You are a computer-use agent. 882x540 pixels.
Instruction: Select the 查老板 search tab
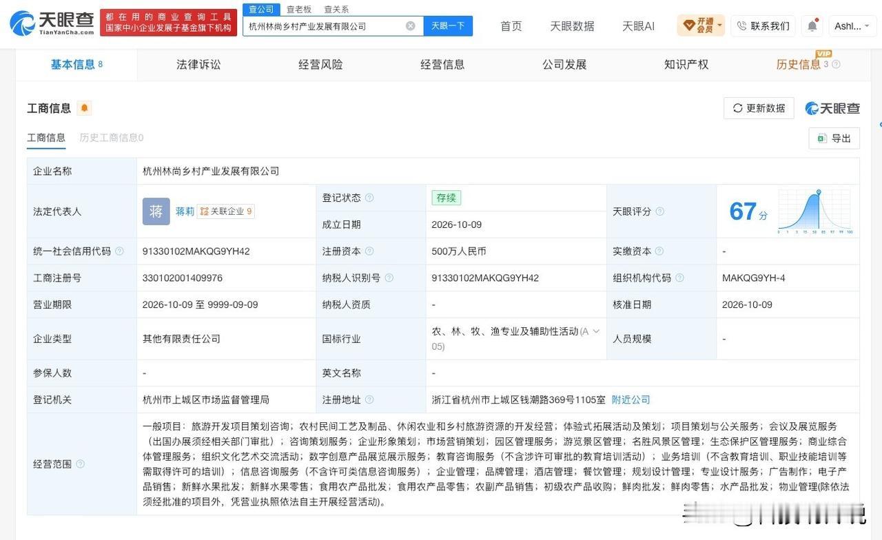(299, 9)
